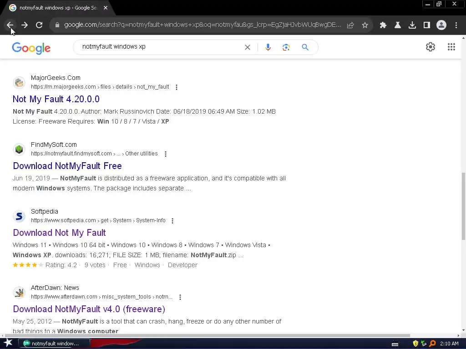
Task: Open more options for the FindMySoft result
Action: (x=166, y=154)
